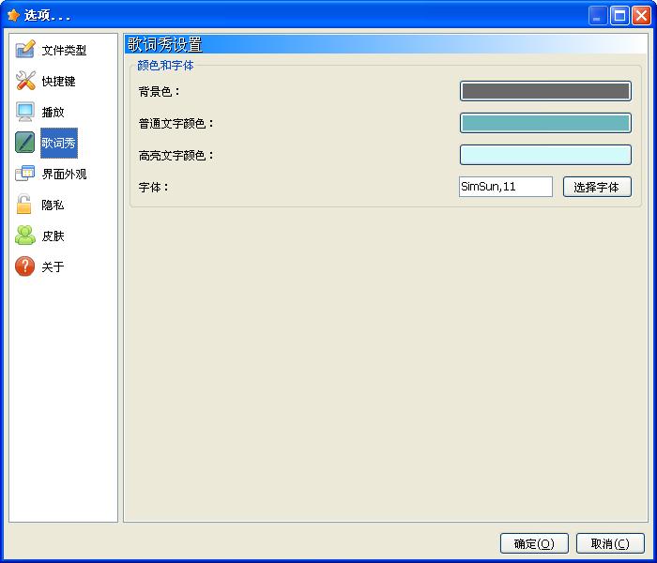Minimize the 选项 dialog window

pyautogui.click(x=598, y=16)
